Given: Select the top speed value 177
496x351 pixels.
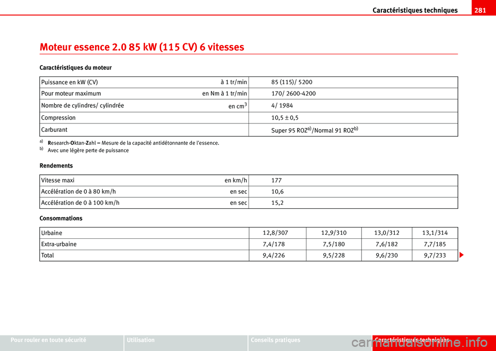Looking at the screenshot, I should [x=276, y=180].
